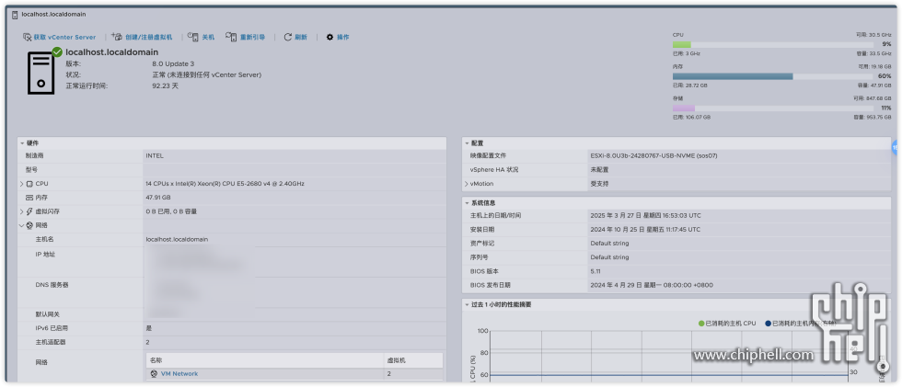Viewport: 902px width, 387px height.
Task: Open the 操作 gear icon menu
Action: [330, 38]
